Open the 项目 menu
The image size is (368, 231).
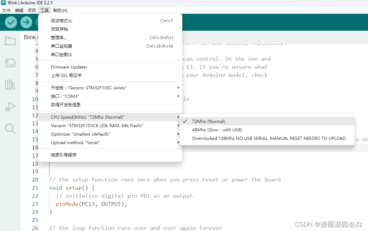pos(32,10)
